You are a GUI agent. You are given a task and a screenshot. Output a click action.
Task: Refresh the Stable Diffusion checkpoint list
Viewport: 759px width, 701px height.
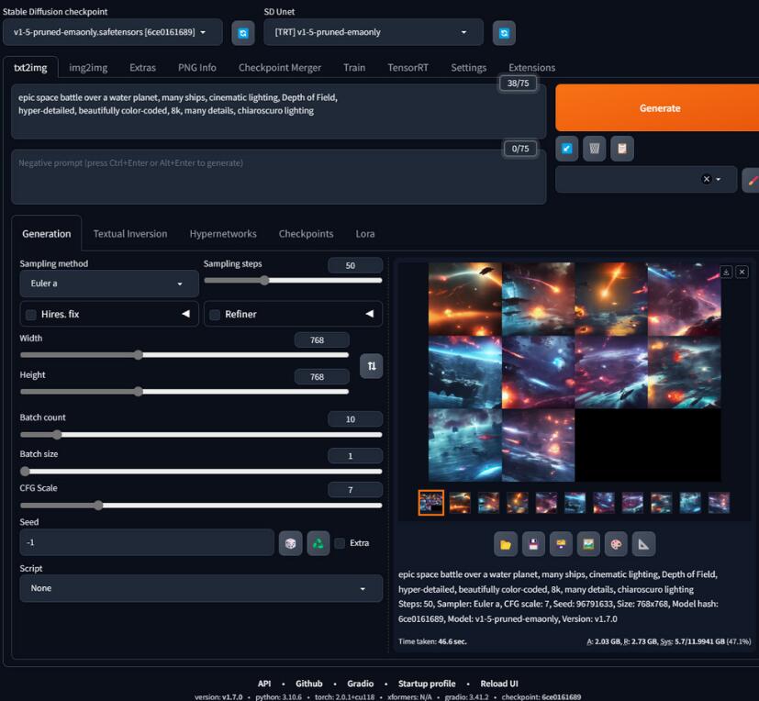242,32
